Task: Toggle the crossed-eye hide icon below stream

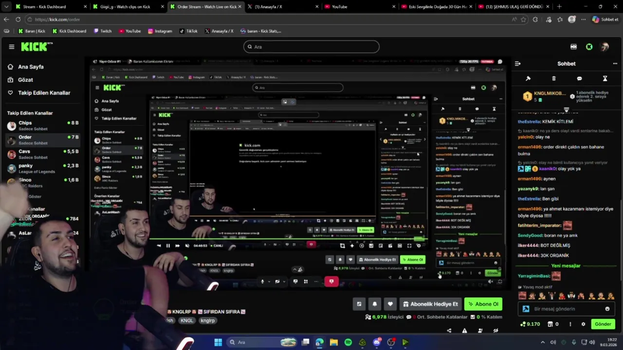Action: tap(495, 331)
